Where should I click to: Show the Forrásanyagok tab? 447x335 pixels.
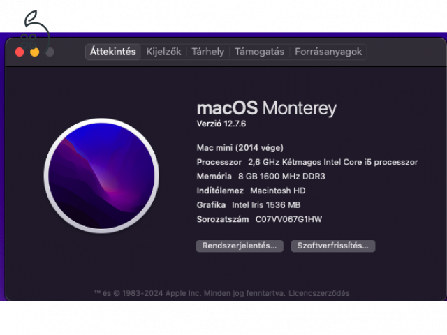coord(328,52)
